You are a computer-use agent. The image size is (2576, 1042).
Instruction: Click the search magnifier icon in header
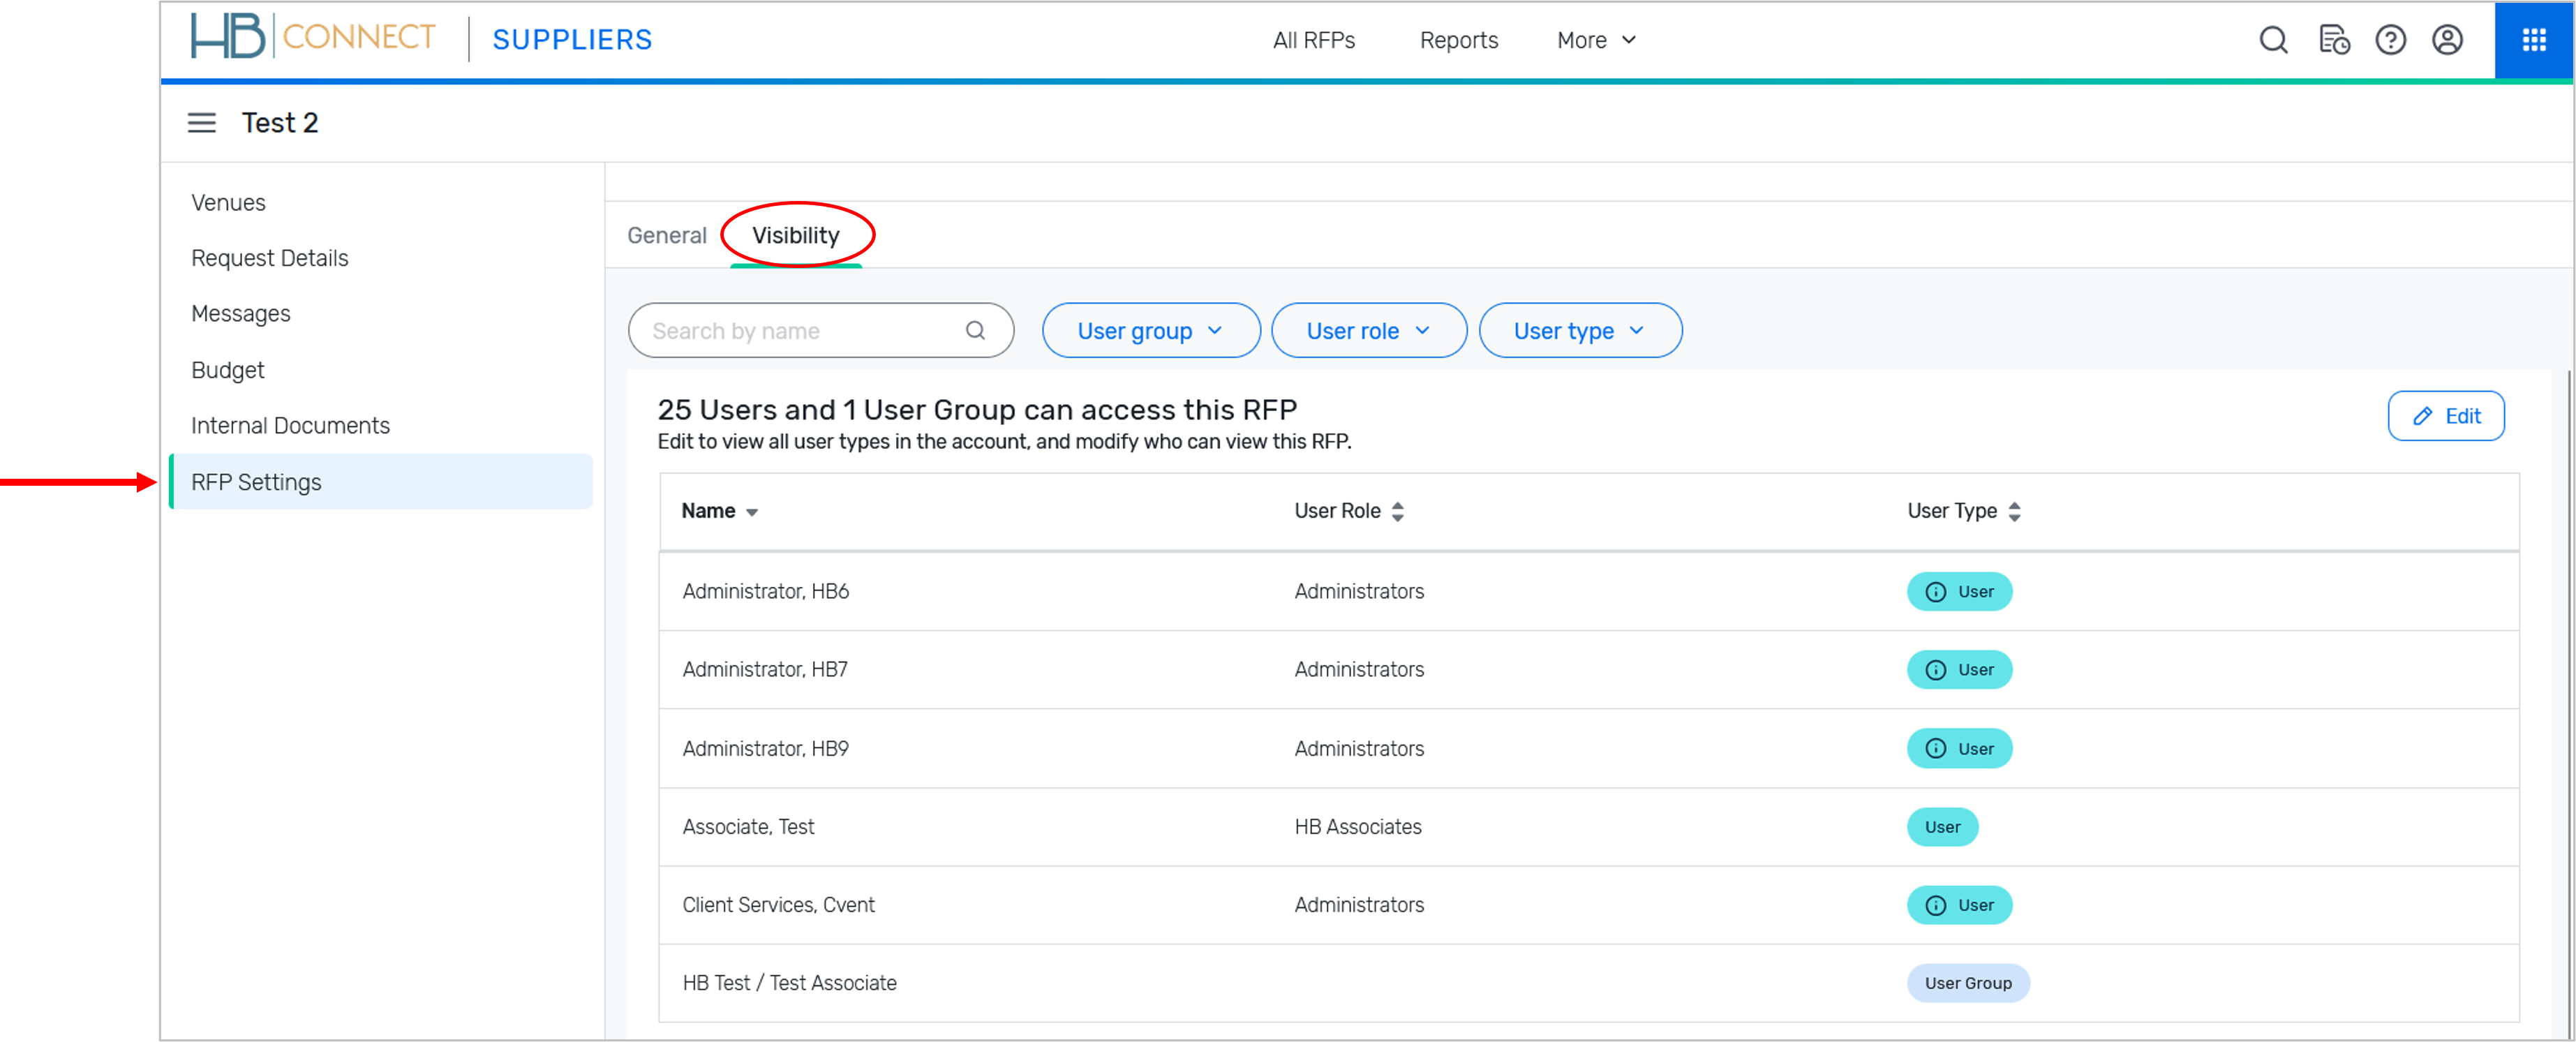coord(2273,40)
